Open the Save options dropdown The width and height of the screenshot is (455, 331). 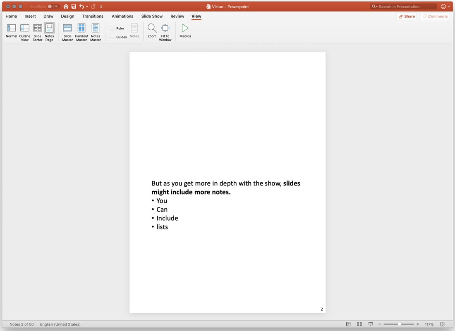(74, 6)
